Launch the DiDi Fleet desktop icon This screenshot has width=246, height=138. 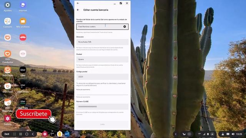point(8,70)
